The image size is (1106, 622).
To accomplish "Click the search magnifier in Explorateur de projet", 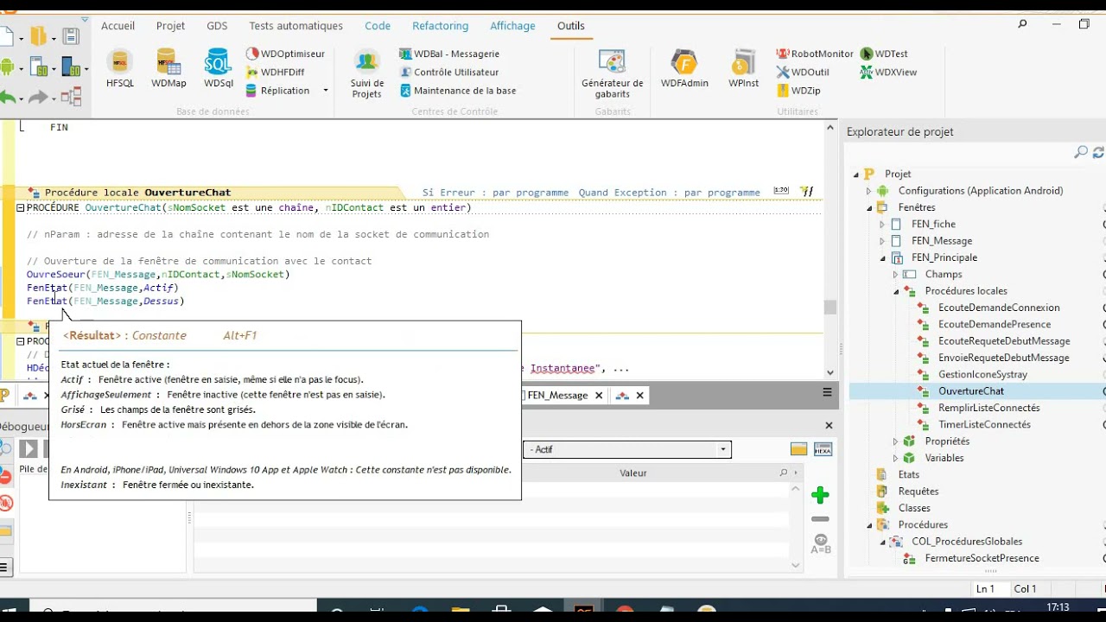I will pyautogui.click(x=1080, y=152).
